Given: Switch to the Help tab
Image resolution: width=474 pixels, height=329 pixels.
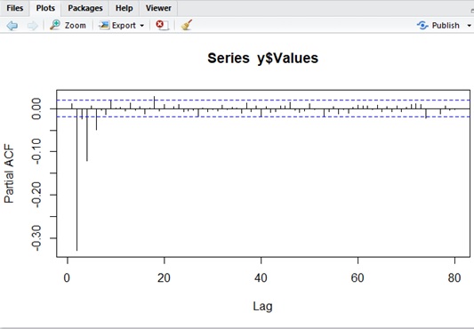Looking at the screenshot, I should tap(124, 8).
